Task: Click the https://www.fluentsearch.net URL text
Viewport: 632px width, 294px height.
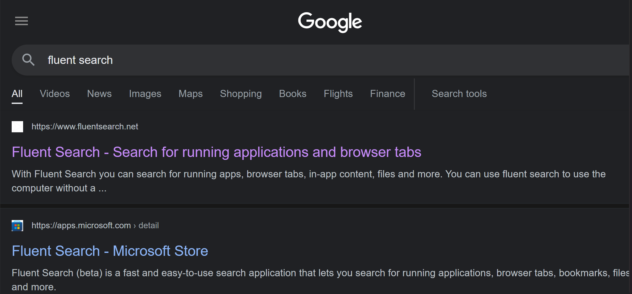Action: [85, 126]
